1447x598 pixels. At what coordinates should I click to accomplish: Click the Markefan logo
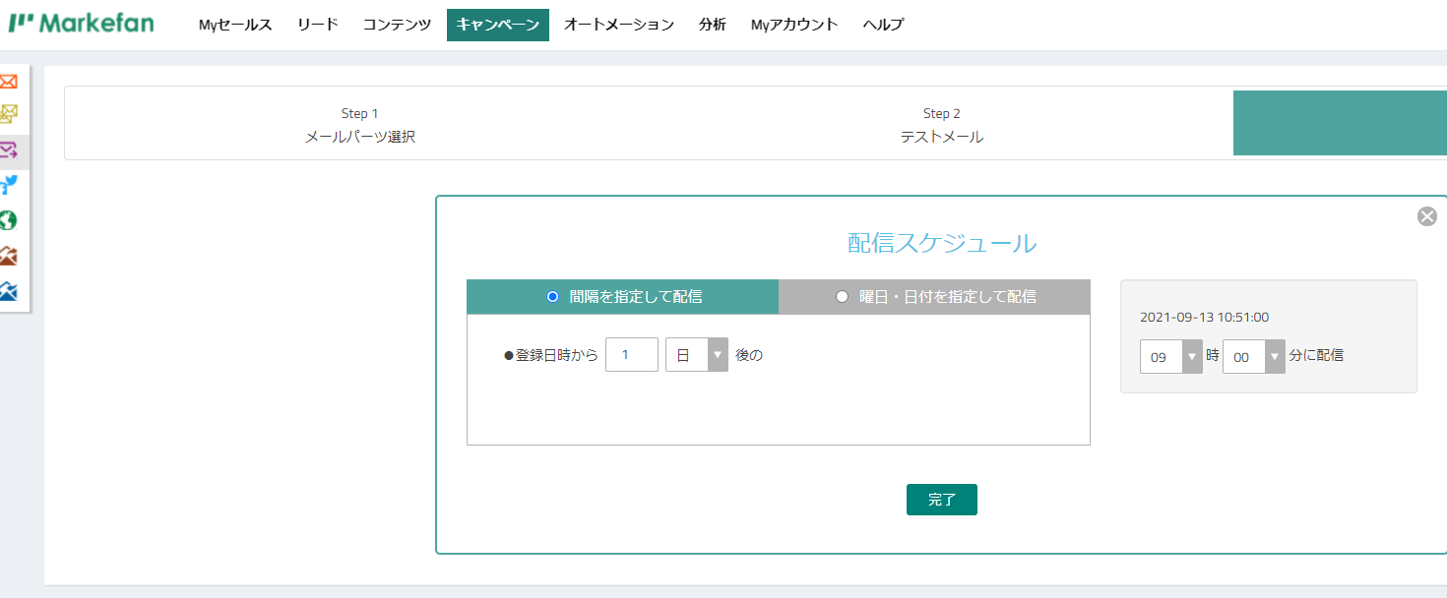82,23
